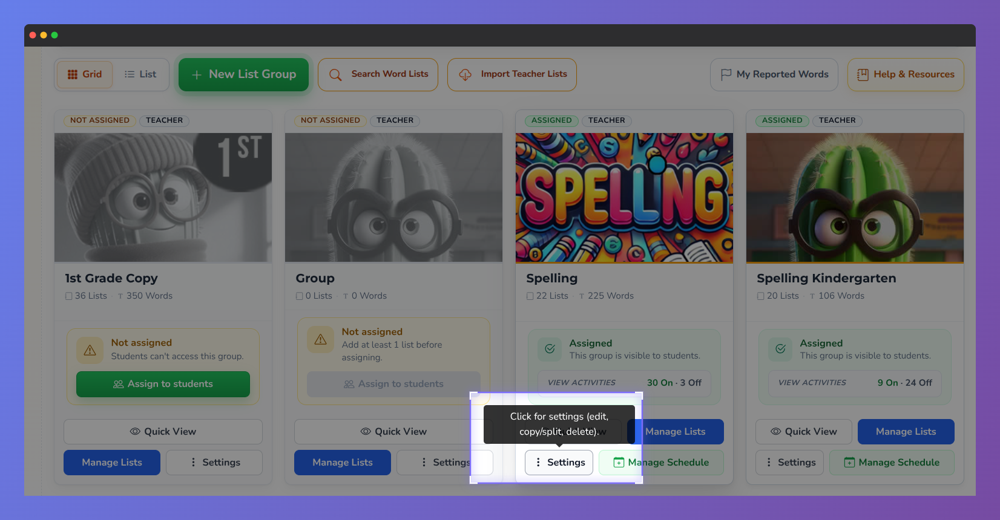The image size is (1000, 520).
Task: Click the eye icon in 1st Grade Copy Quick View
Action: click(x=136, y=432)
